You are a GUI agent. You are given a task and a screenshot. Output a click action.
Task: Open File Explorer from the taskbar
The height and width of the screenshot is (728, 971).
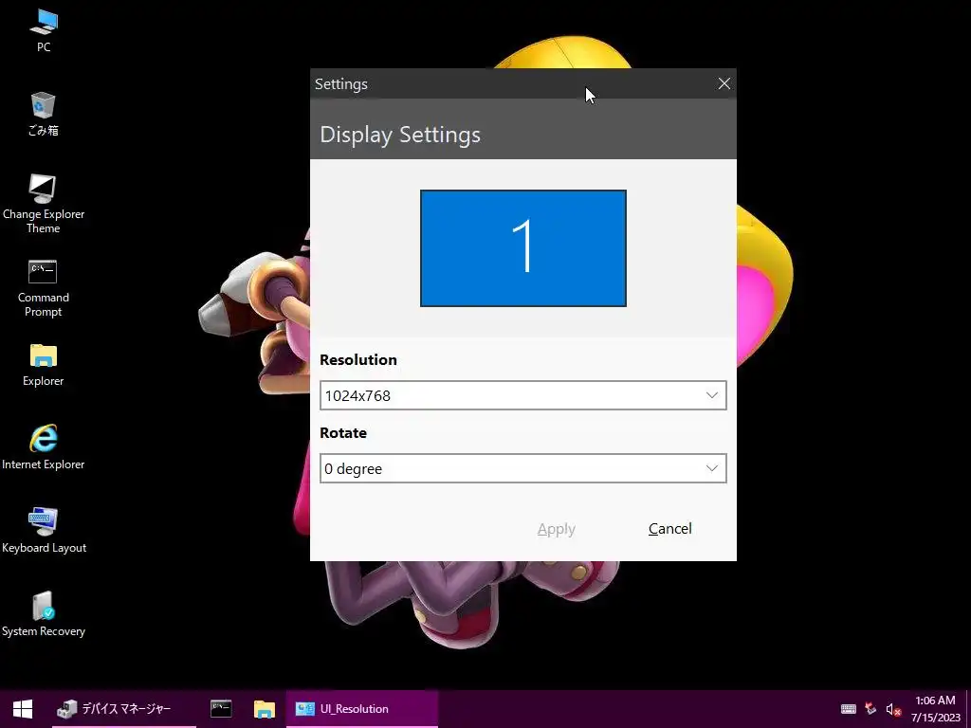coord(265,709)
